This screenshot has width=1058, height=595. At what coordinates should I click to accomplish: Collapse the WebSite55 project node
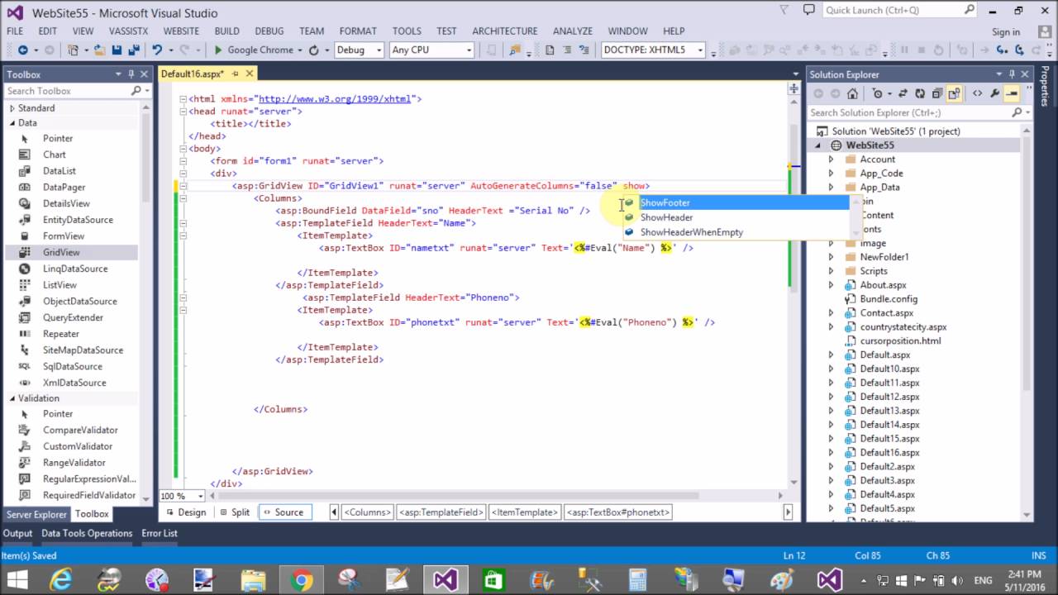(x=818, y=145)
